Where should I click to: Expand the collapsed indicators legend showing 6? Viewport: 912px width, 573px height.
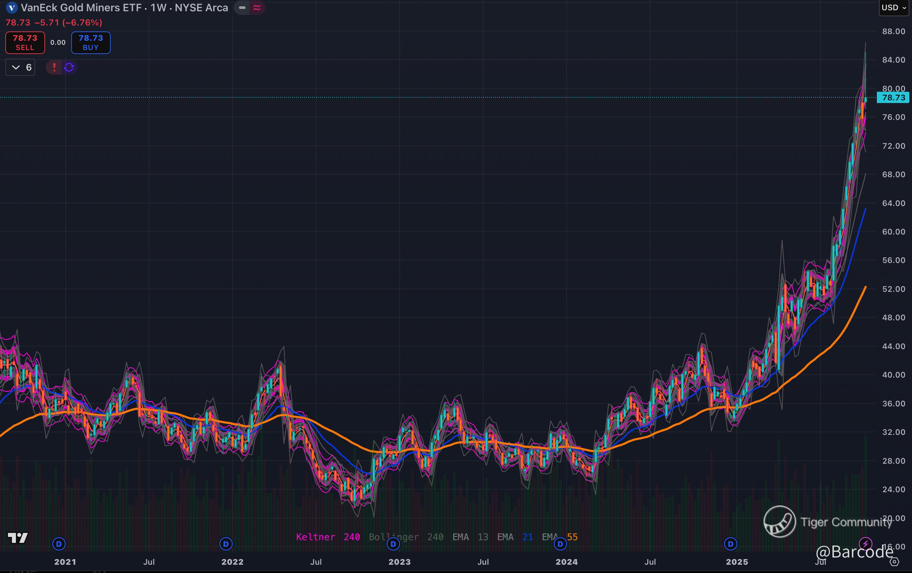pos(21,67)
